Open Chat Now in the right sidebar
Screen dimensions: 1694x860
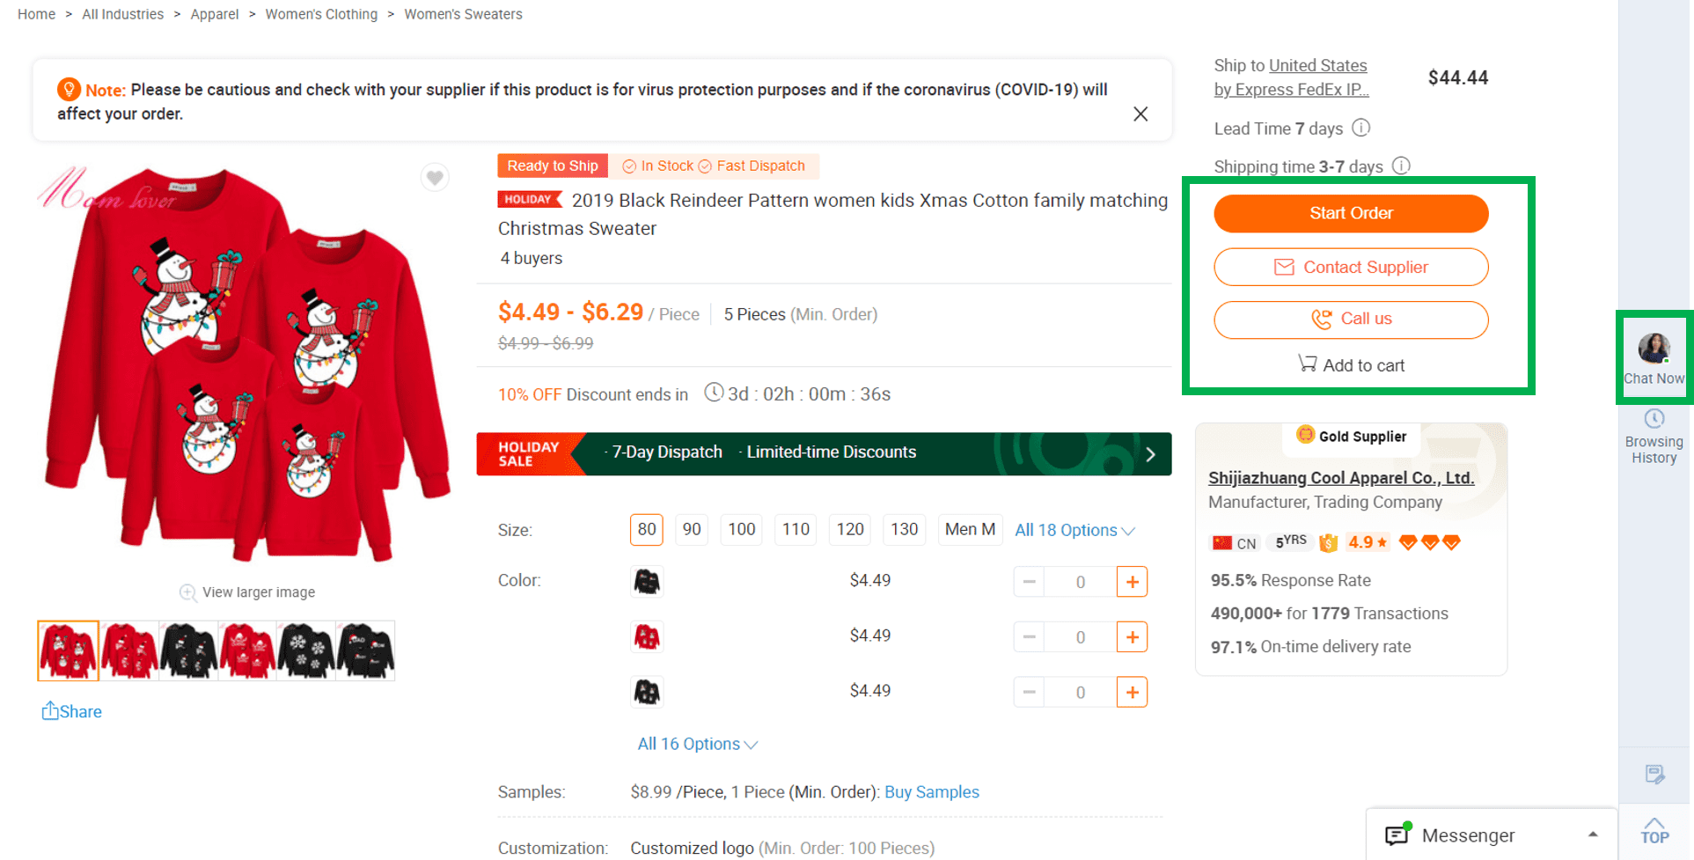(1654, 356)
